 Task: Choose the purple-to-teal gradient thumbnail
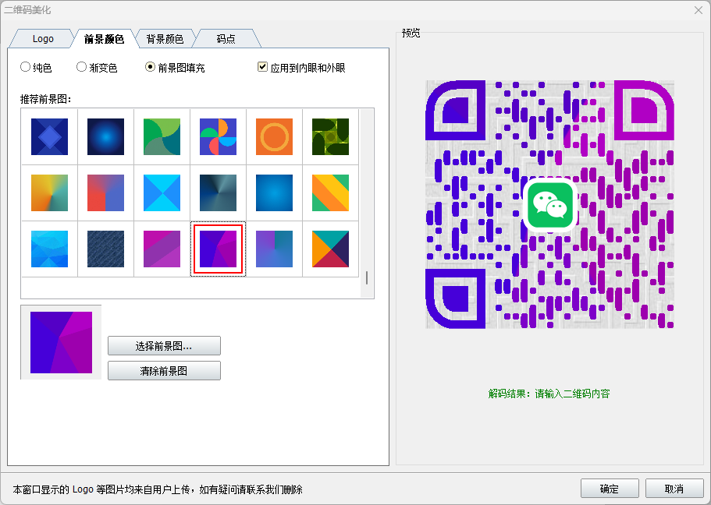coord(275,249)
